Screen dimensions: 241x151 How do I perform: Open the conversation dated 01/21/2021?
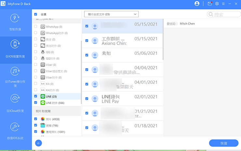point(122,113)
